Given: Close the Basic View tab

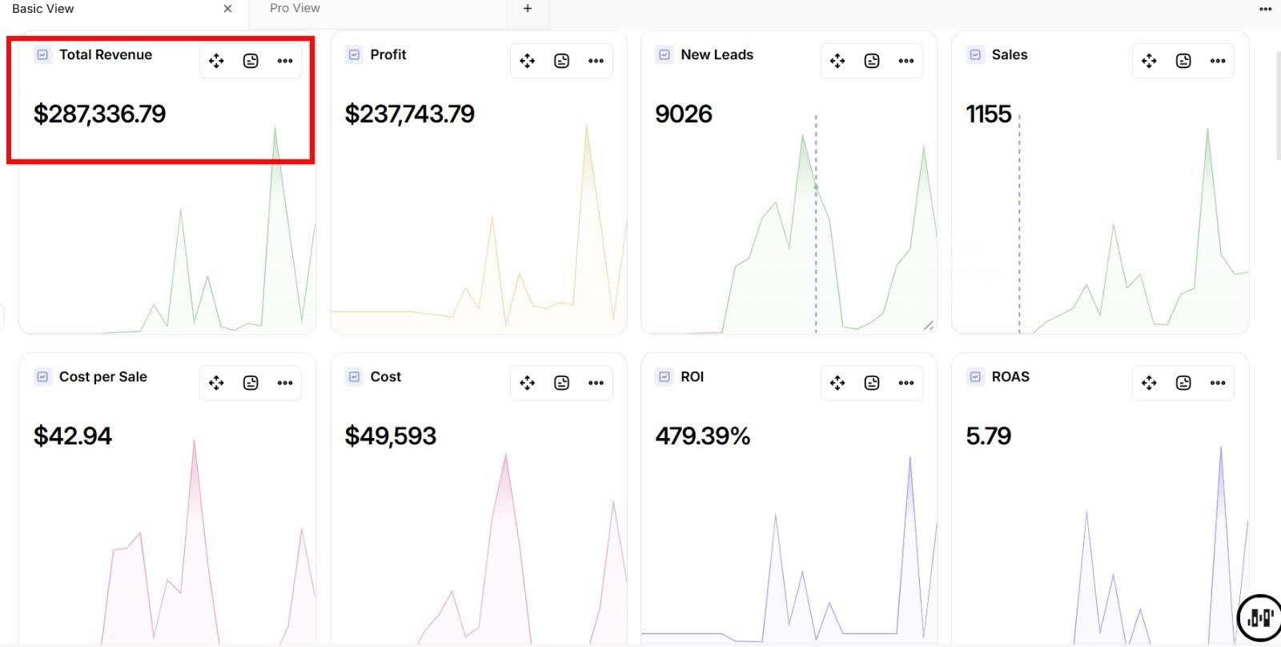Looking at the screenshot, I should tap(228, 9).
